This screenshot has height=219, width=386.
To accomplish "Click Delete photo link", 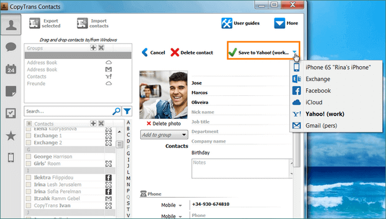I will 164,123.
